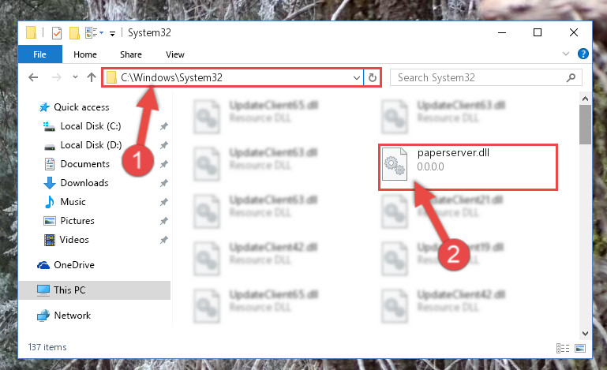The height and width of the screenshot is (370, 607).
Task: Open recent locations dropdown arrow
Action: 75,77
